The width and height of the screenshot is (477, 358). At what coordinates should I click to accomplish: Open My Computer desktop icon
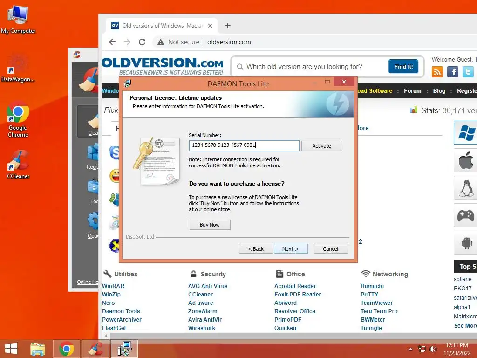[18, 20]
